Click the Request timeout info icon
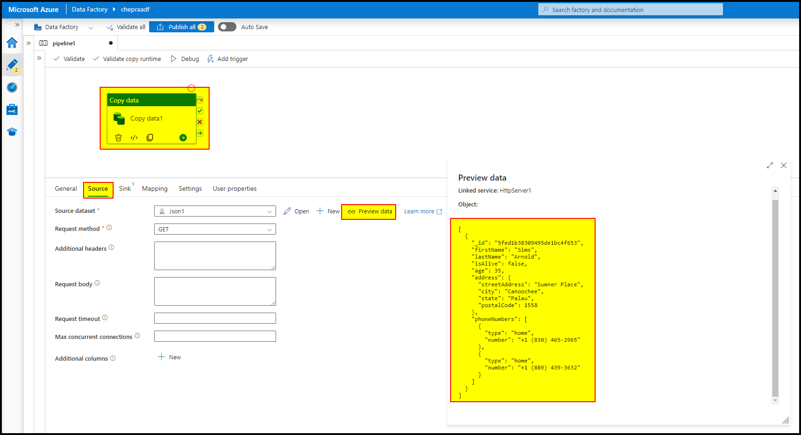The width and height of the screenshot is (801, 435). 105,318
